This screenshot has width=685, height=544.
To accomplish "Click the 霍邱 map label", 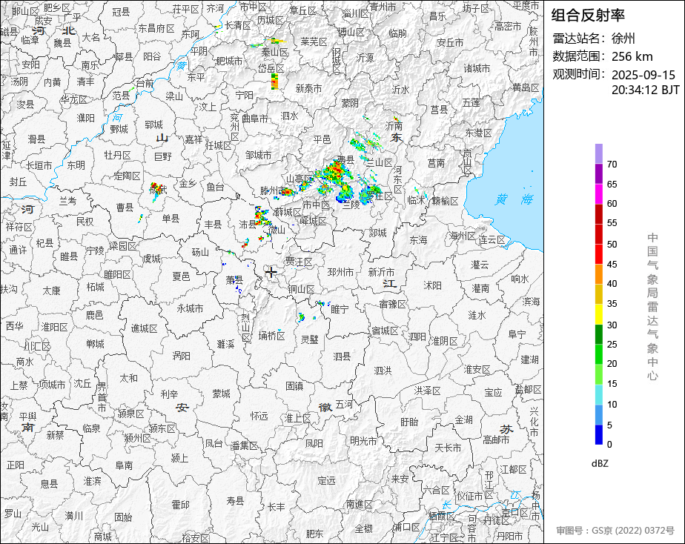I will click(180, 505).
